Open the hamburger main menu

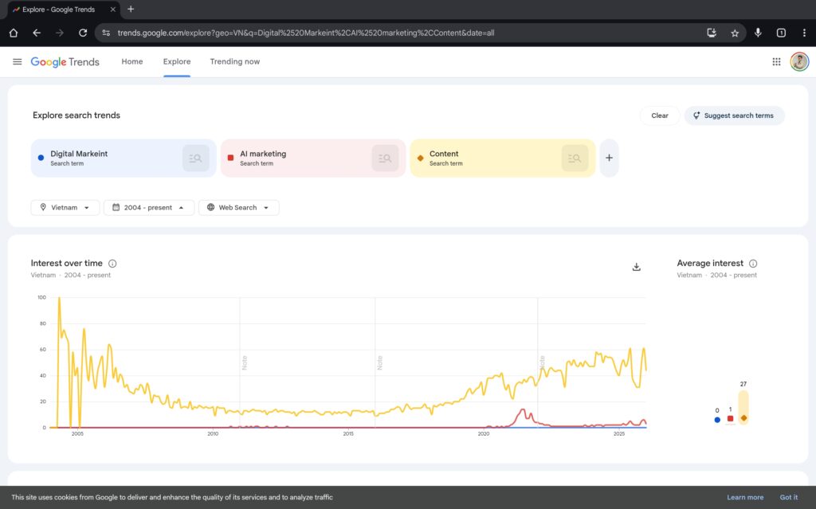pos(18,62)
